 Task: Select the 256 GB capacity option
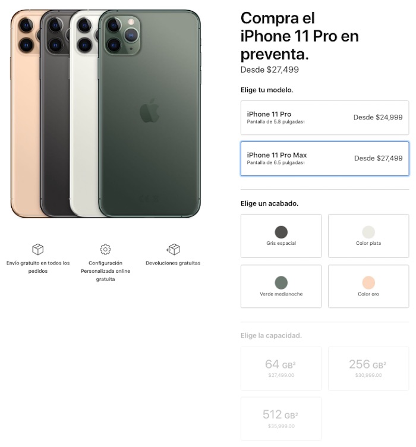point(368,369)
